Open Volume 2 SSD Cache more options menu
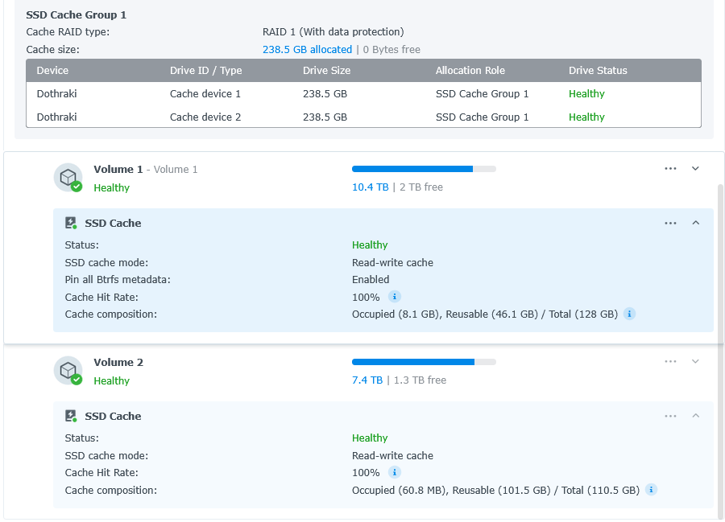This screenshot has width=725, height=522. tap(670, 416)
